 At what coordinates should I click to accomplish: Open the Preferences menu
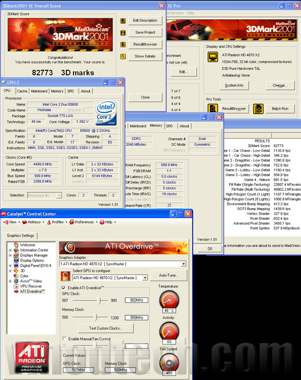83,222
